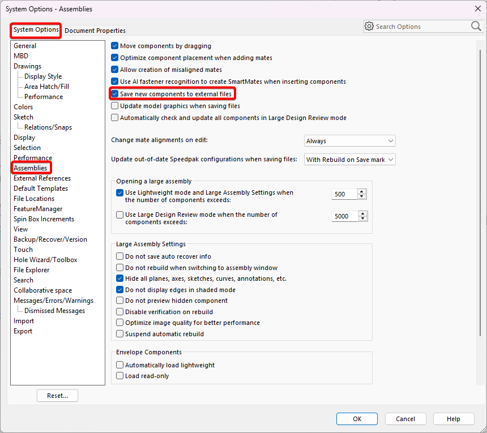The image size is (487, 433).
Task: Click the Search Options text field
Action: (422, 27)
